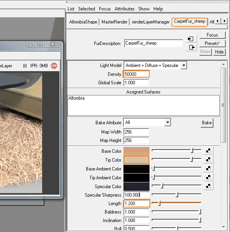Click the Baldness value field

pos(136,212)
